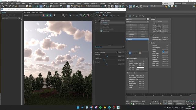Image resolution: width=196 pixels, height=110 pixels.
Task: Show red channel in frame buffer
Action: [43, 15]
